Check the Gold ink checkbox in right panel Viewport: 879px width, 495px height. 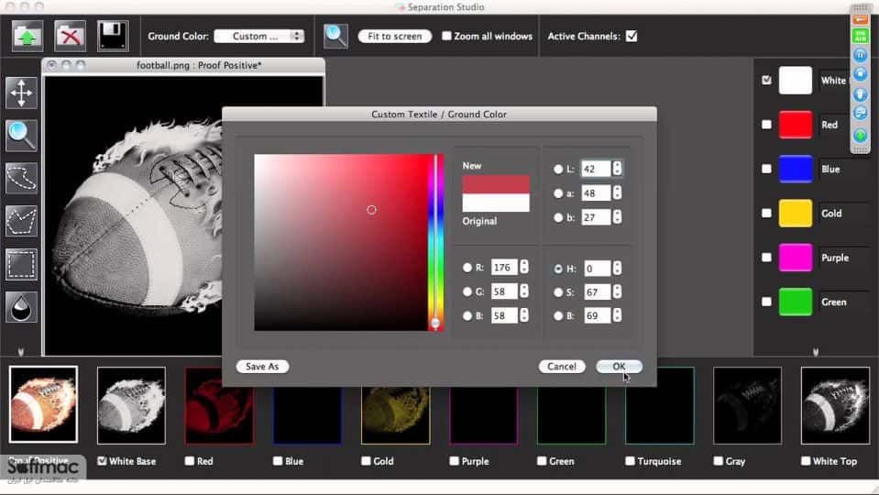766,213
